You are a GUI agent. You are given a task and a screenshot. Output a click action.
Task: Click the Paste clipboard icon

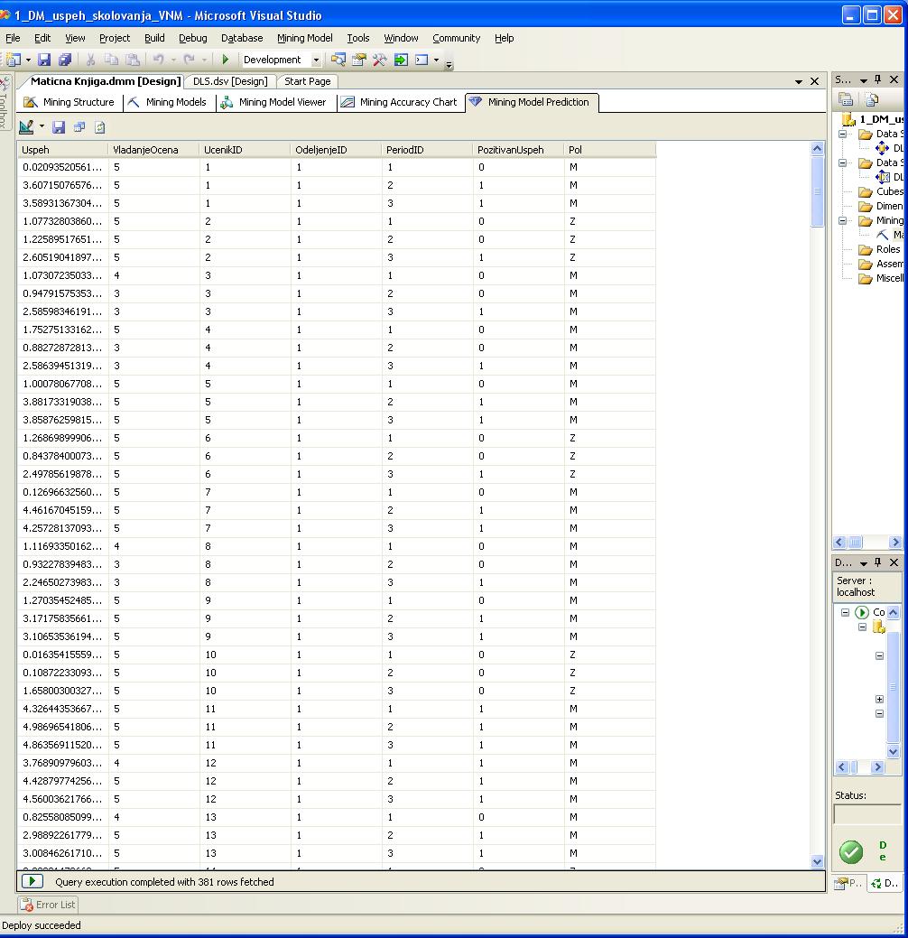133,60
